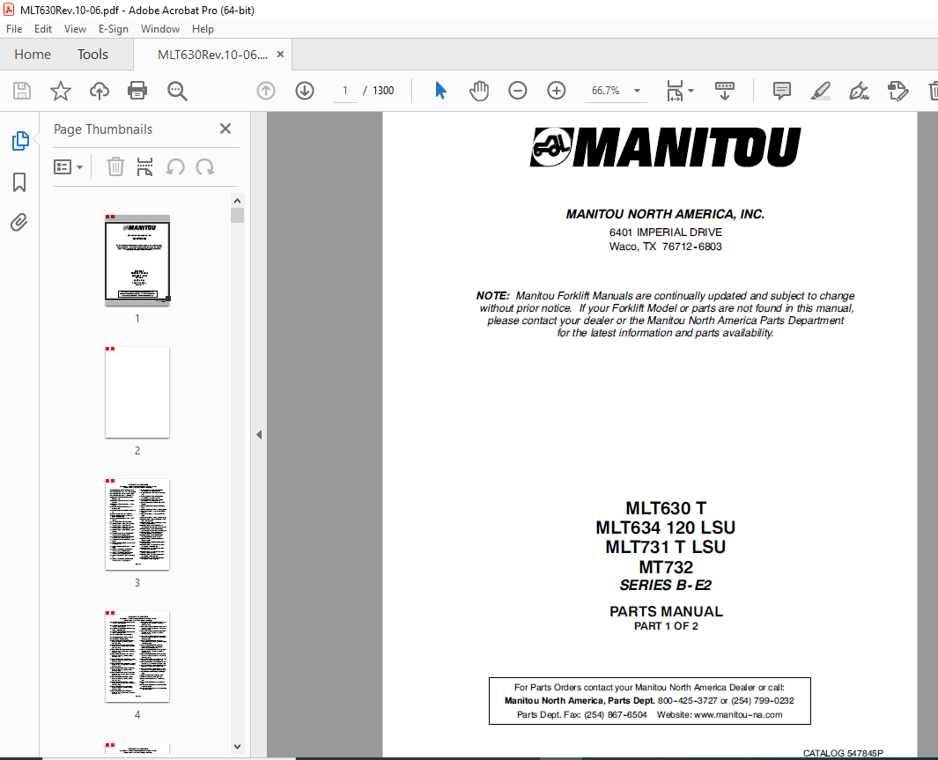The height and width of the screenshot is (760, 938).
Task: Click thumbnails scrollbar up arrow
Action: (x=237, y=201)
